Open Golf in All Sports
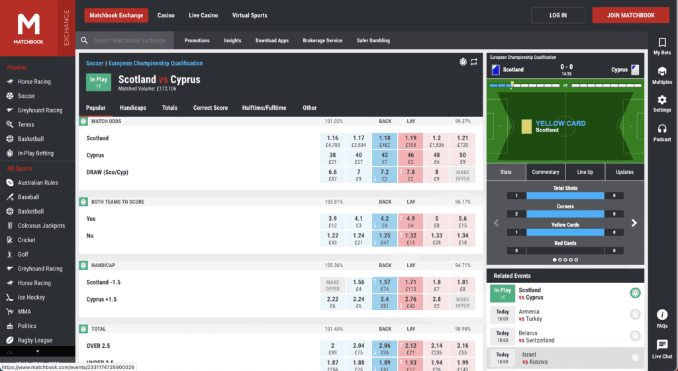 (23, 255)
